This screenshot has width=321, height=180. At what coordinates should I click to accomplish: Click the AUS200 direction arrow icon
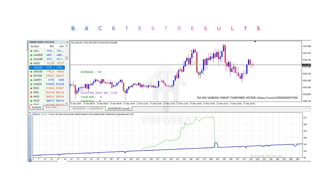pyautogui.click(x=31, y=84)
